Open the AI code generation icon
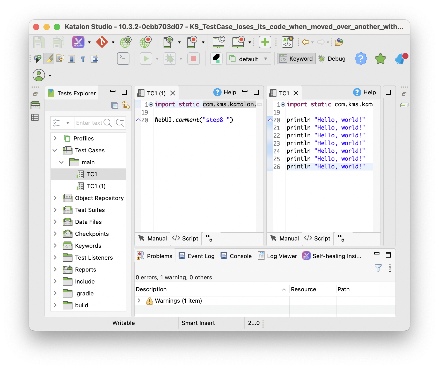This screenshot has width=439, height=369. pyautogui.click(x=287, y=42)
